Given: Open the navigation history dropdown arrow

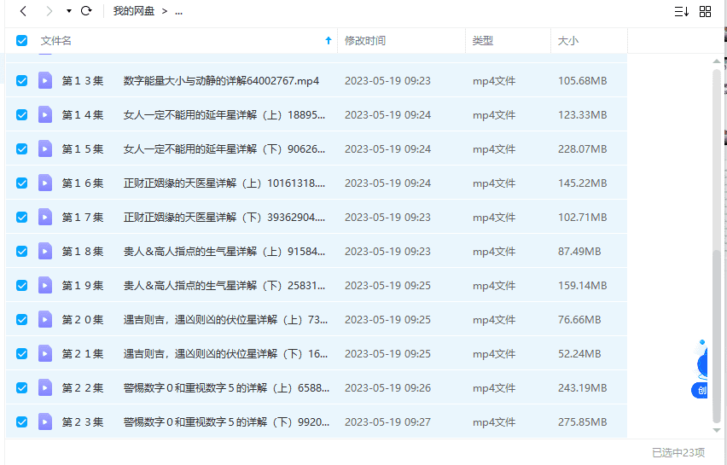Looking at the screenshot, I should coord(68,11).
